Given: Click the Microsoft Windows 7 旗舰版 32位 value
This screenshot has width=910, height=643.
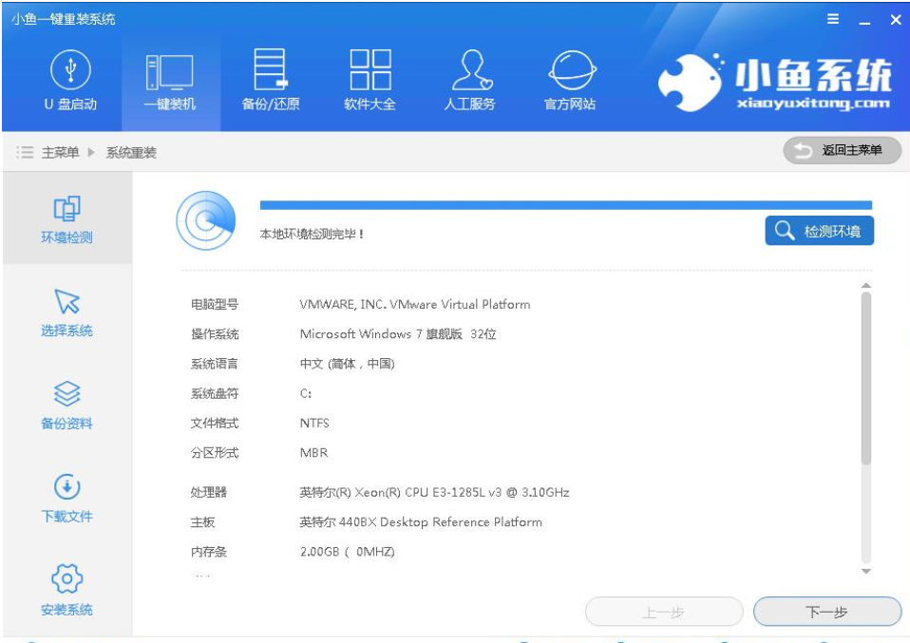Looking at the screenshot, I should (398, 333).
